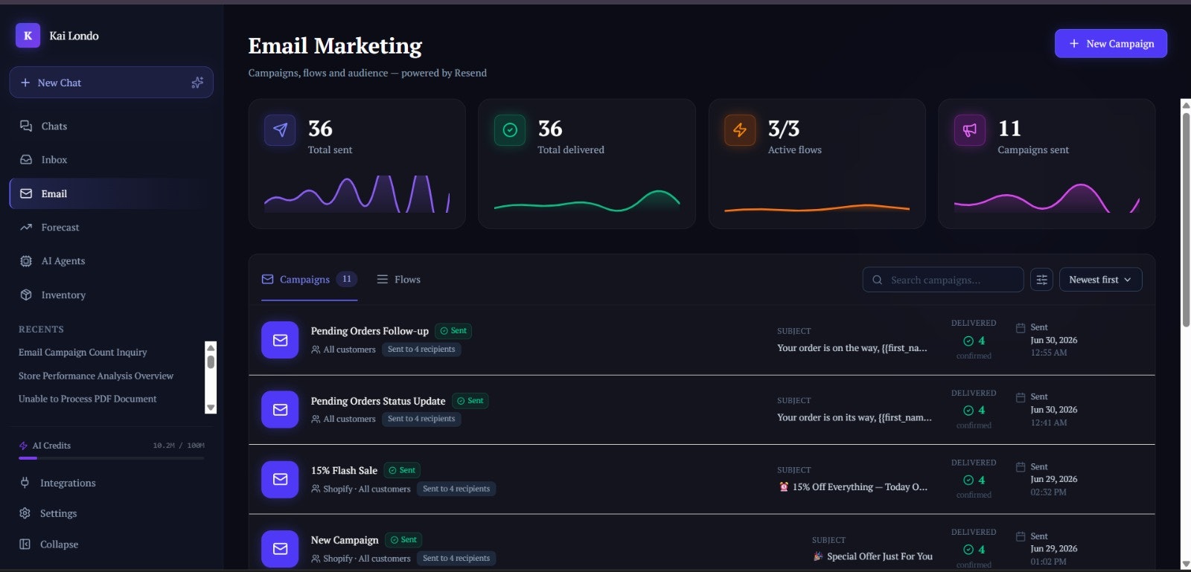Open the campaign filter settings icon
Viewport: 1191px width, 572px height.
(1041, 280)
